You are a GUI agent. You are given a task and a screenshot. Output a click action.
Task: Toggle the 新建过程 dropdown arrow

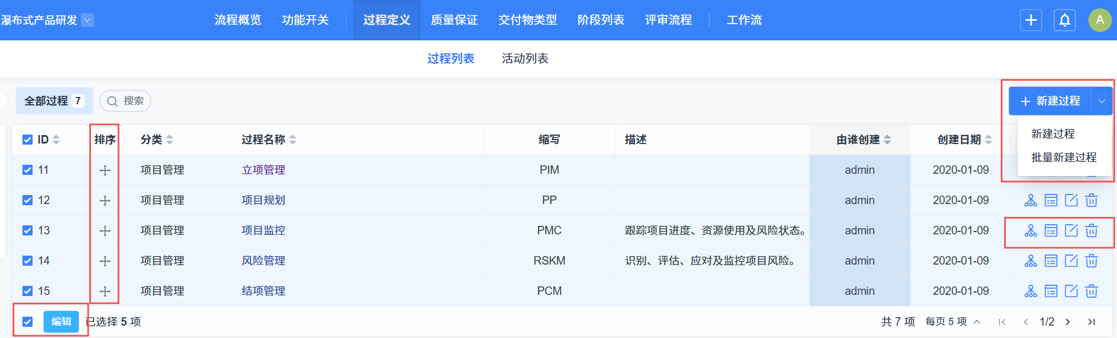pyautogui.click(x=1101, y=101)
